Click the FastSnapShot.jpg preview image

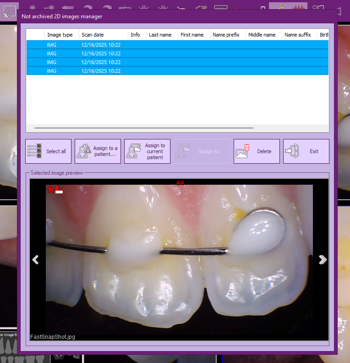pyautogui.click(x=179, y=260)
